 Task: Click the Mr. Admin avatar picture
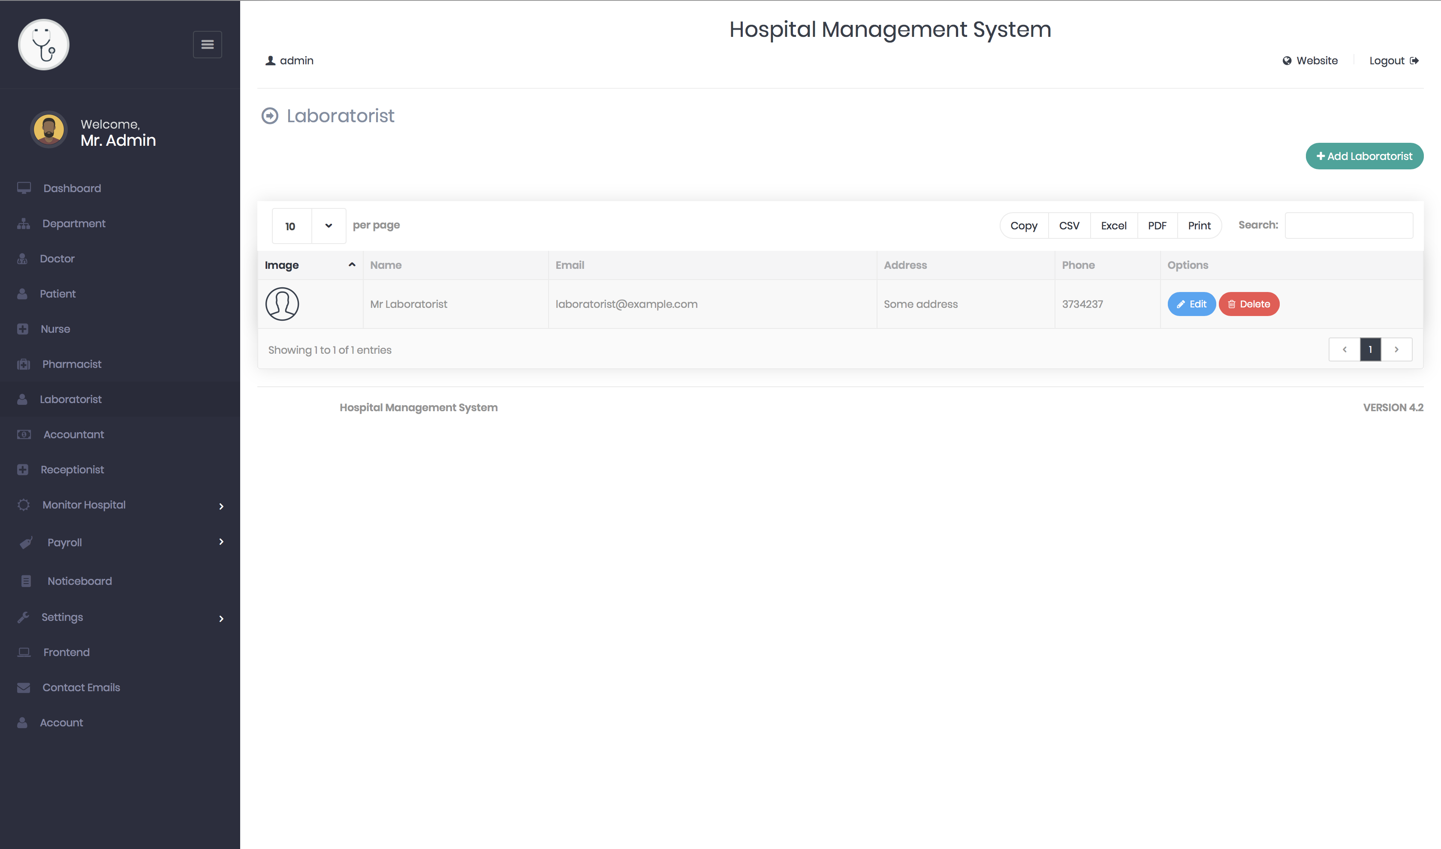click(48, 130)
